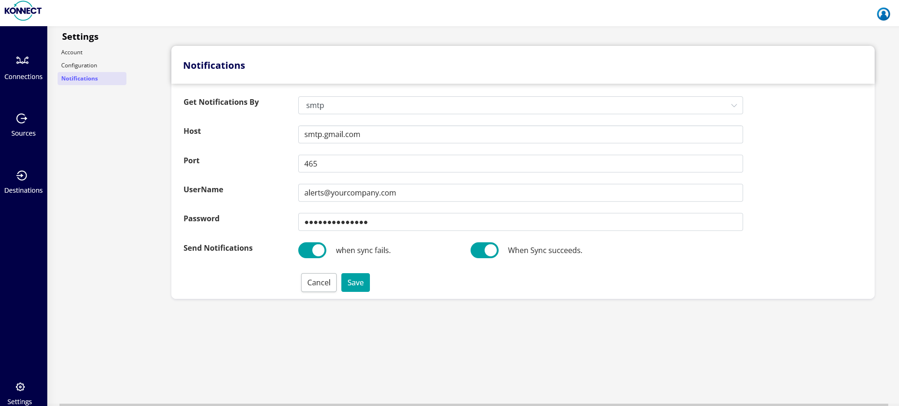
Task: Open the Destinations icon in sidebar
Action: point(22,176)
